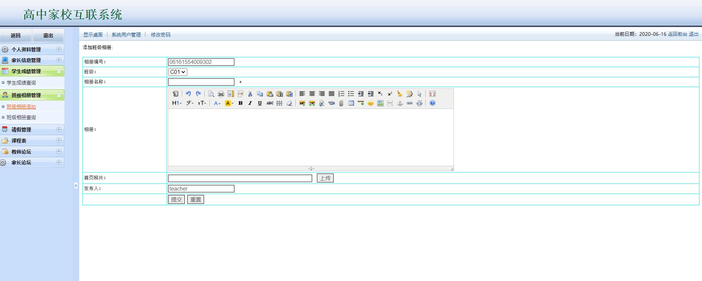Insert a table in the editor
This screenshot has width=702, height=281.
point(351,103)
